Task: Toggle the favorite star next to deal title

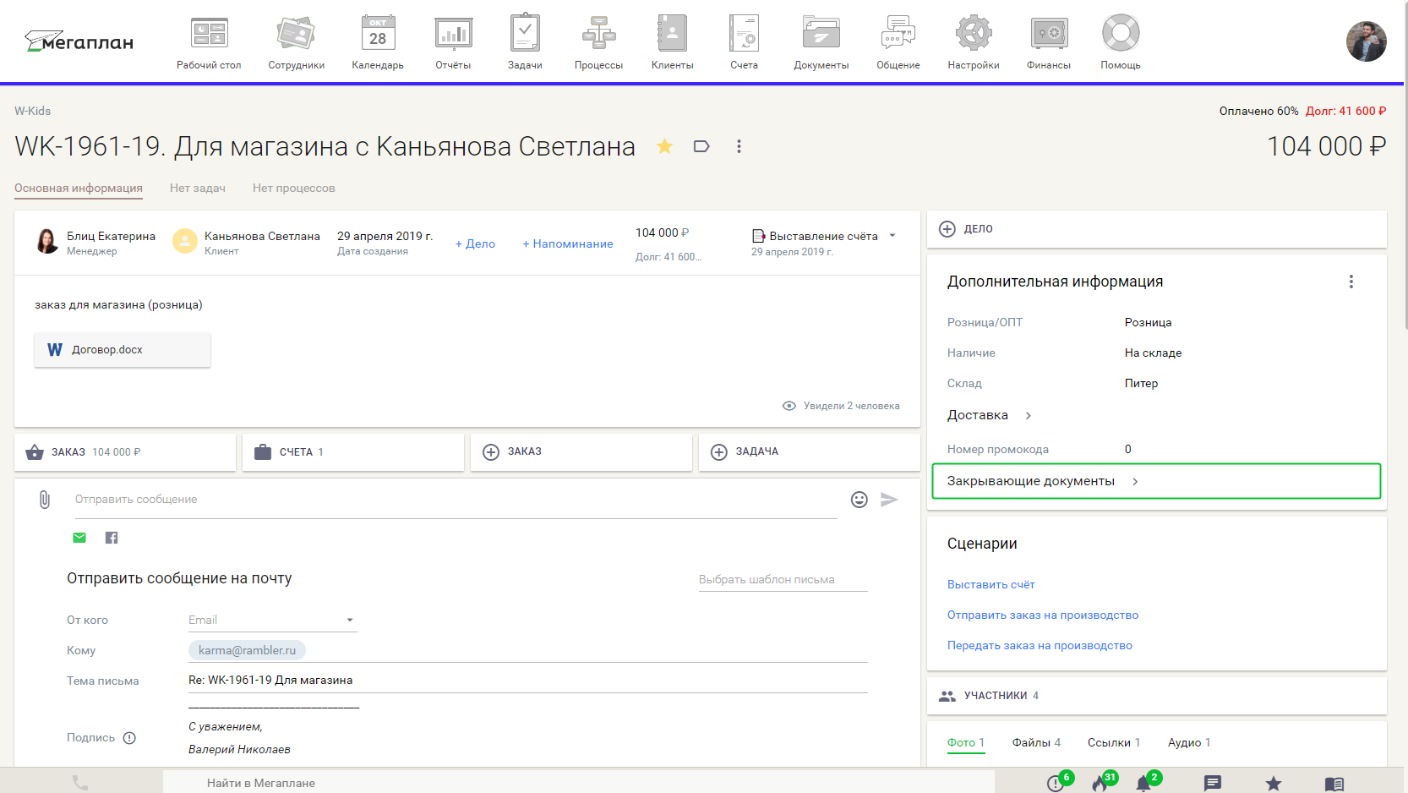Action: point(665,146)
